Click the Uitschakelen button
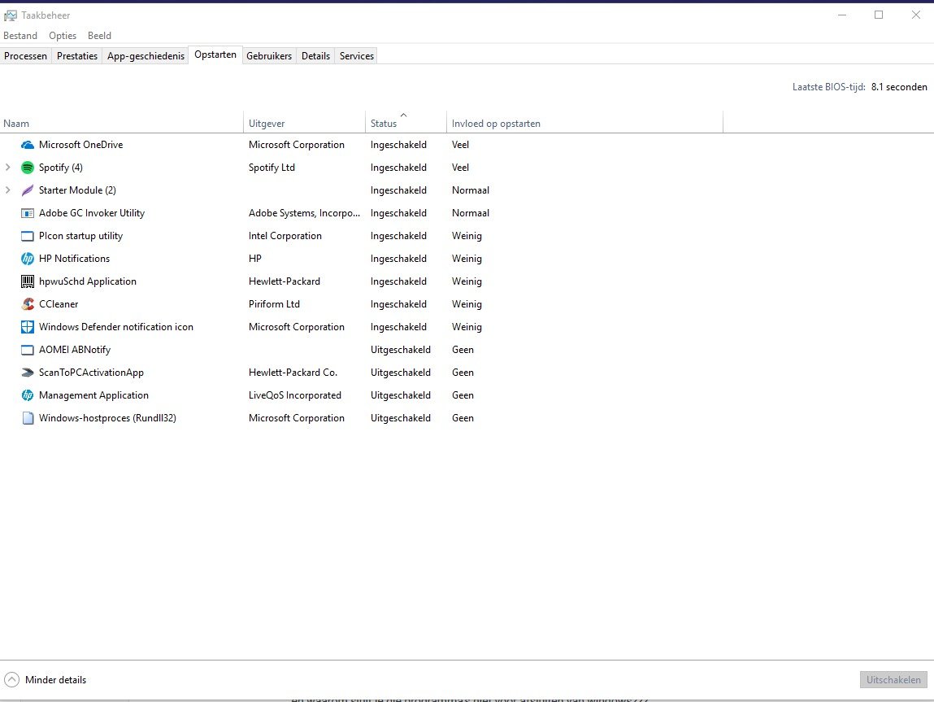 893,680
